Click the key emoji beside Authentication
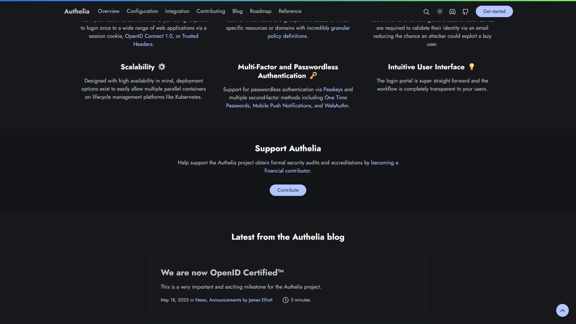576x324 pixels. coord(313,75)
